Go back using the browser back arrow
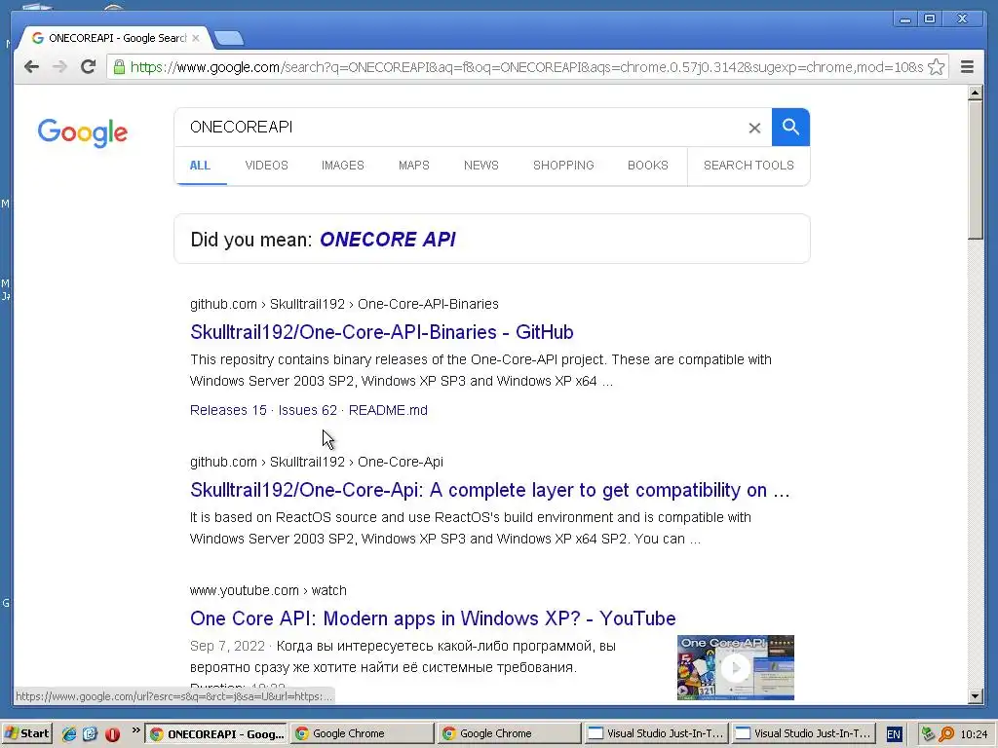 pyautogui.click(x=31, y=67)
